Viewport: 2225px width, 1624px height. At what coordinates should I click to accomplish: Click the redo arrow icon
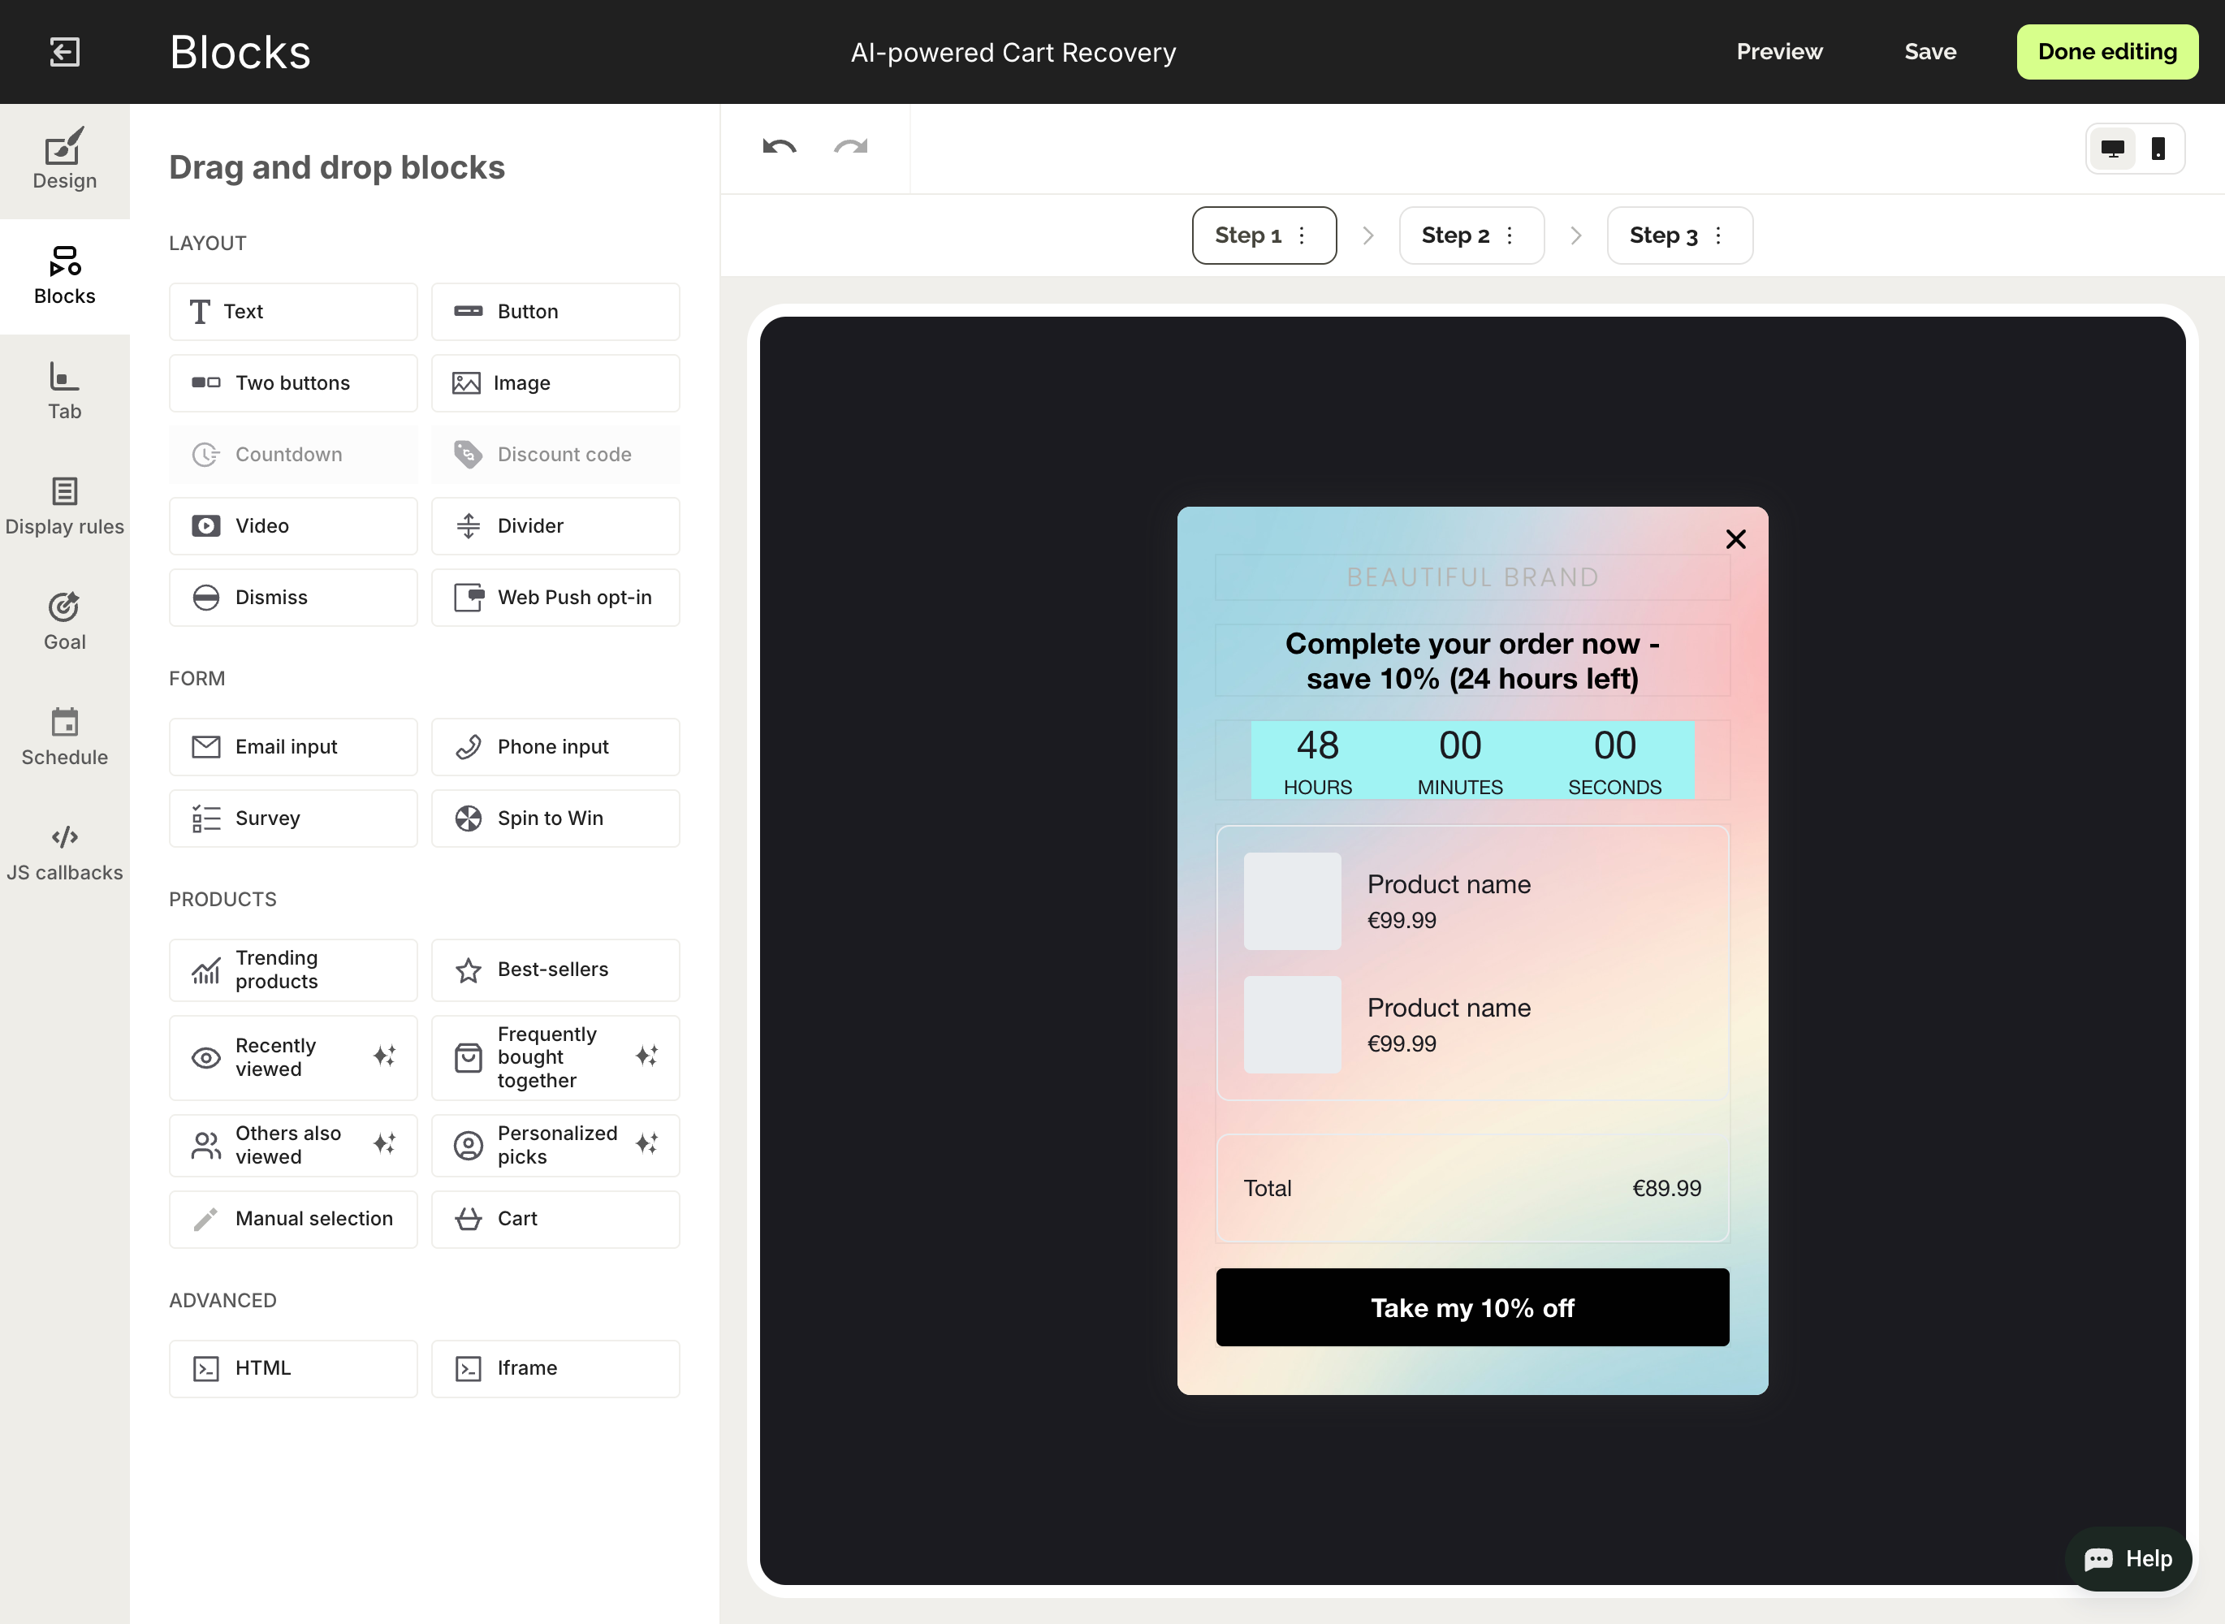(x=850, y=148)
